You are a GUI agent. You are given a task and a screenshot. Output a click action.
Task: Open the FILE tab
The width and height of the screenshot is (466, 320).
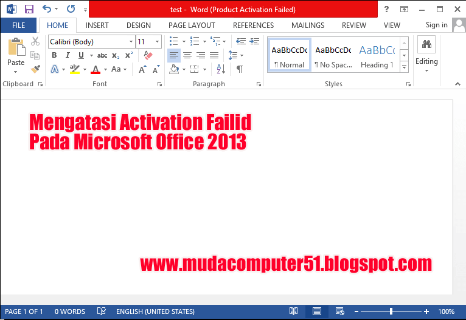18,26
